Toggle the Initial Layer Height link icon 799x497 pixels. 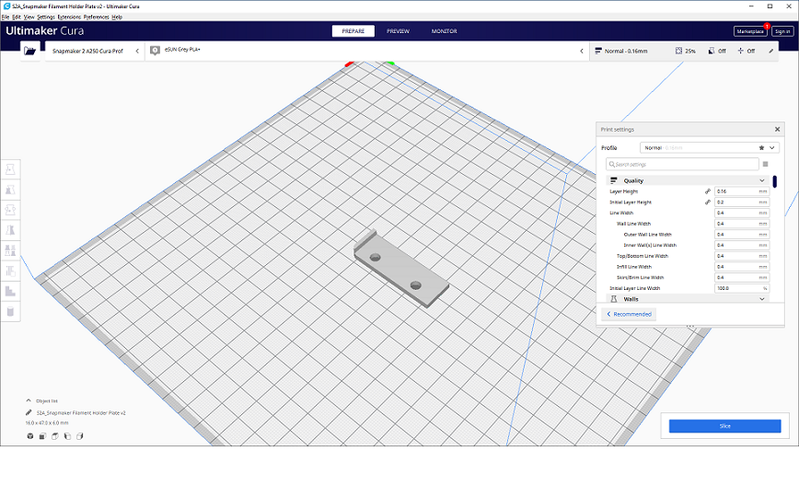[708, 202]
